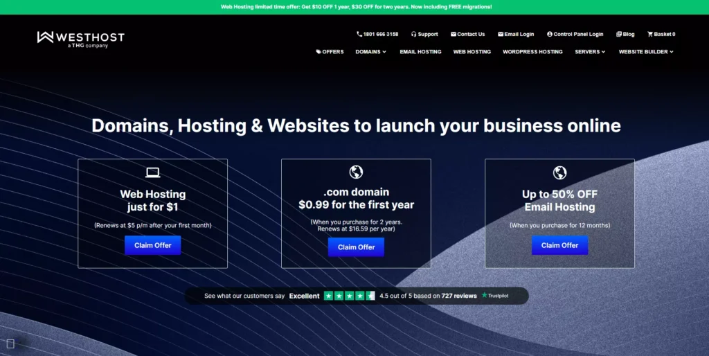Image resolution: width=709 pixels, height=356 pixels.
Task: Click 'Renews at $5 p/m' note
Action: 153,225
